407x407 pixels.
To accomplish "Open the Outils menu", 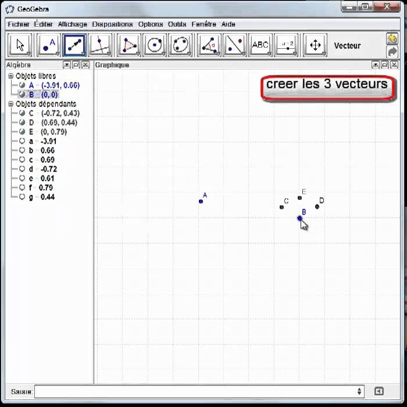I will [x=177, y=24].
